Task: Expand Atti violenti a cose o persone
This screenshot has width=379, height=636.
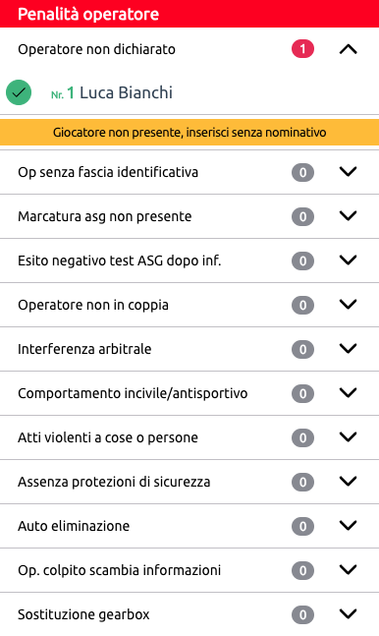Action: (348, 437)
